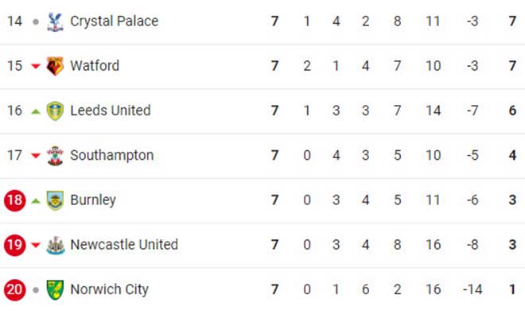
Task: Click Burnley's green up-arrow indicator
Action: pos(36,201)
